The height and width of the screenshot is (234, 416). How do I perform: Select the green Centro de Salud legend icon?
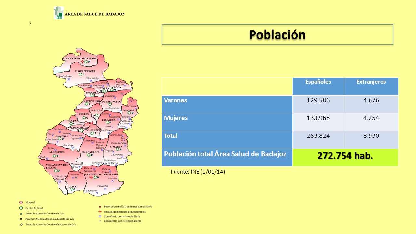click(x=21, y=208)
